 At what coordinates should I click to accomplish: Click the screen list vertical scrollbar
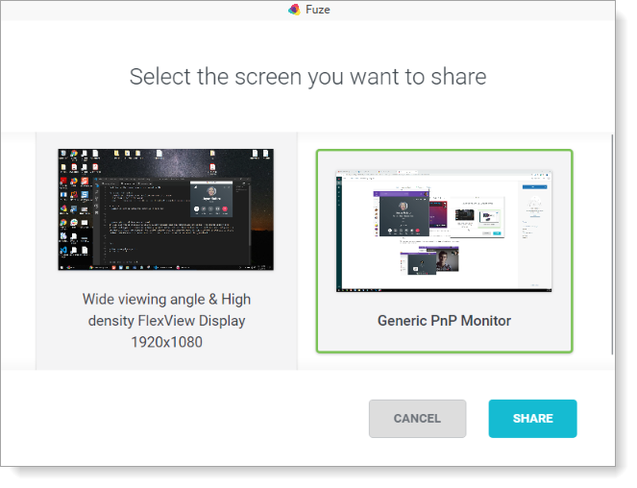tap(612, 244)
